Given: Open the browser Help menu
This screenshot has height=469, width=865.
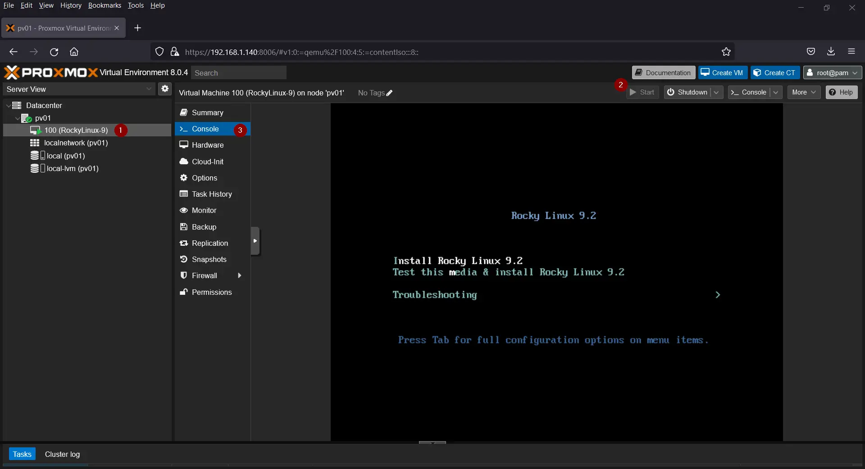Looking at the screenshot, I should [157, 5].
